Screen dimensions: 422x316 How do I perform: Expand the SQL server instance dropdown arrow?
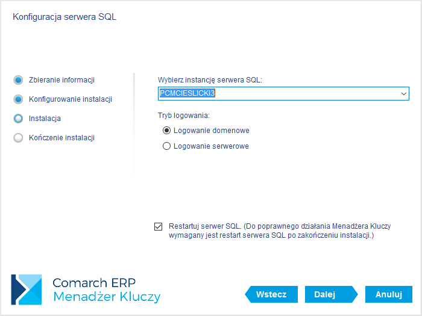[x=404, y=94]
